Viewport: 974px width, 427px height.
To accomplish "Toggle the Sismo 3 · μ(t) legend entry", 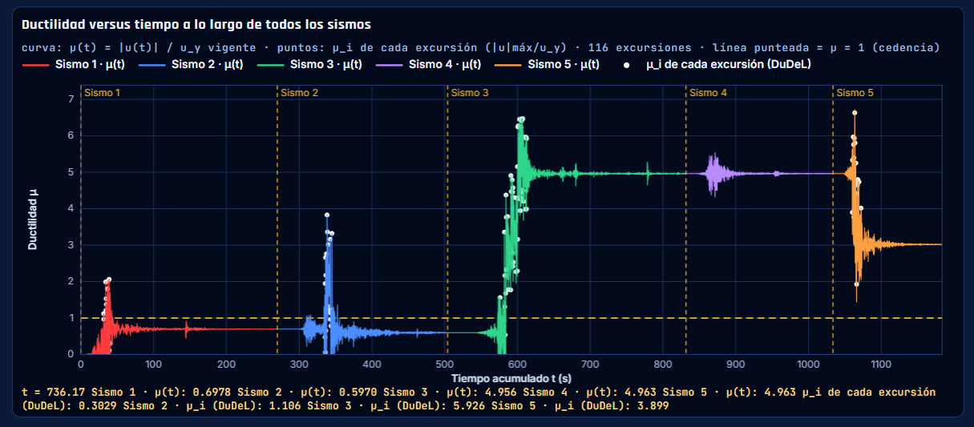I will [x=310, y=64].
